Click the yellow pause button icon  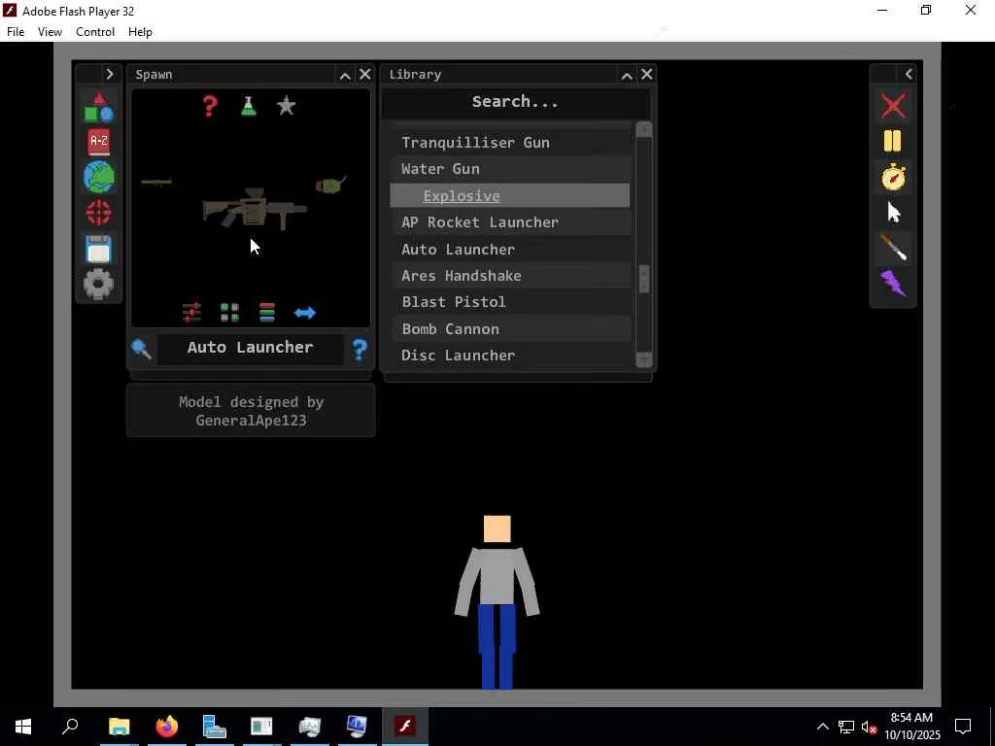click(893, 141)
